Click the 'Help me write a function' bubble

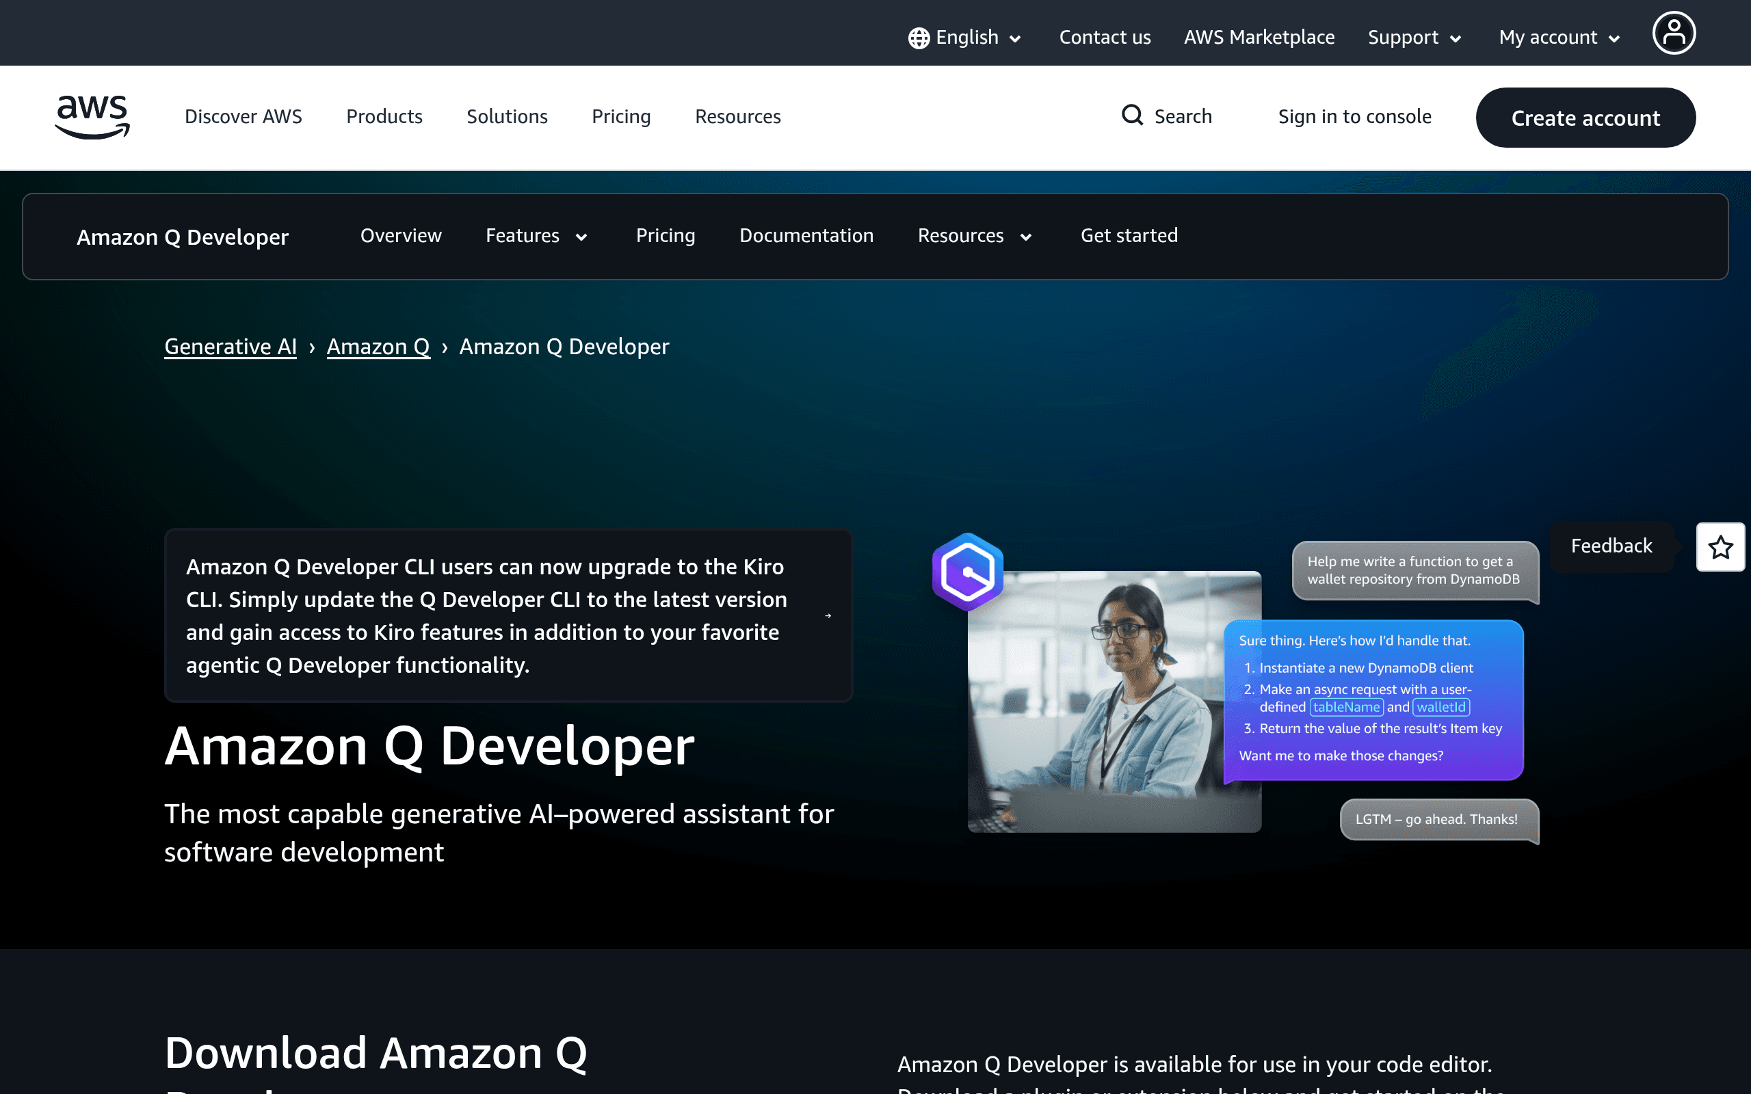pyautogui.click(x=1414, y=571)
